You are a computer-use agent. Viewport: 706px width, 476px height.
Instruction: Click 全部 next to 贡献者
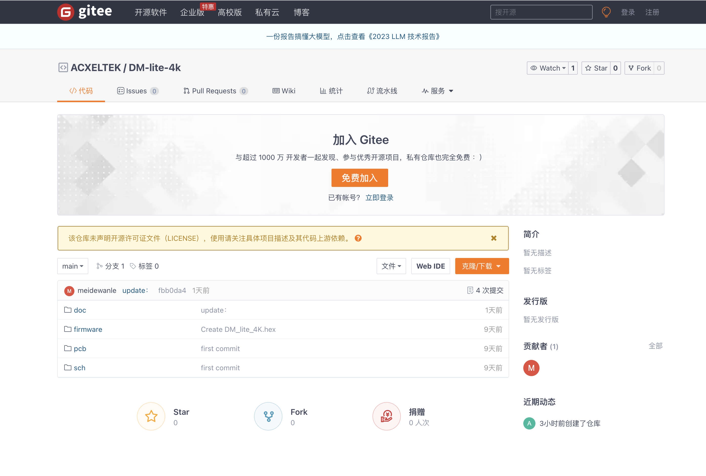pyautogui.click(x=655, y=346)
